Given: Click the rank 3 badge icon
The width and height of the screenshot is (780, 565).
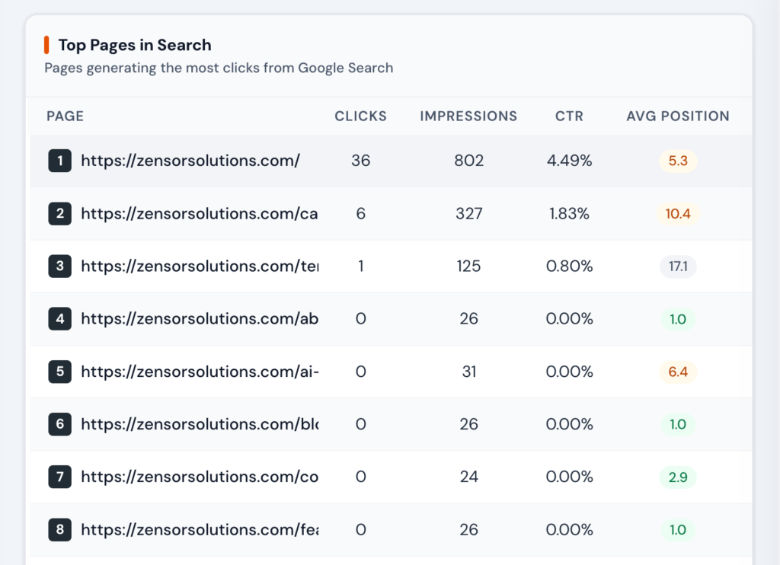Looking at the screenshot, I should tap(59, 267).
